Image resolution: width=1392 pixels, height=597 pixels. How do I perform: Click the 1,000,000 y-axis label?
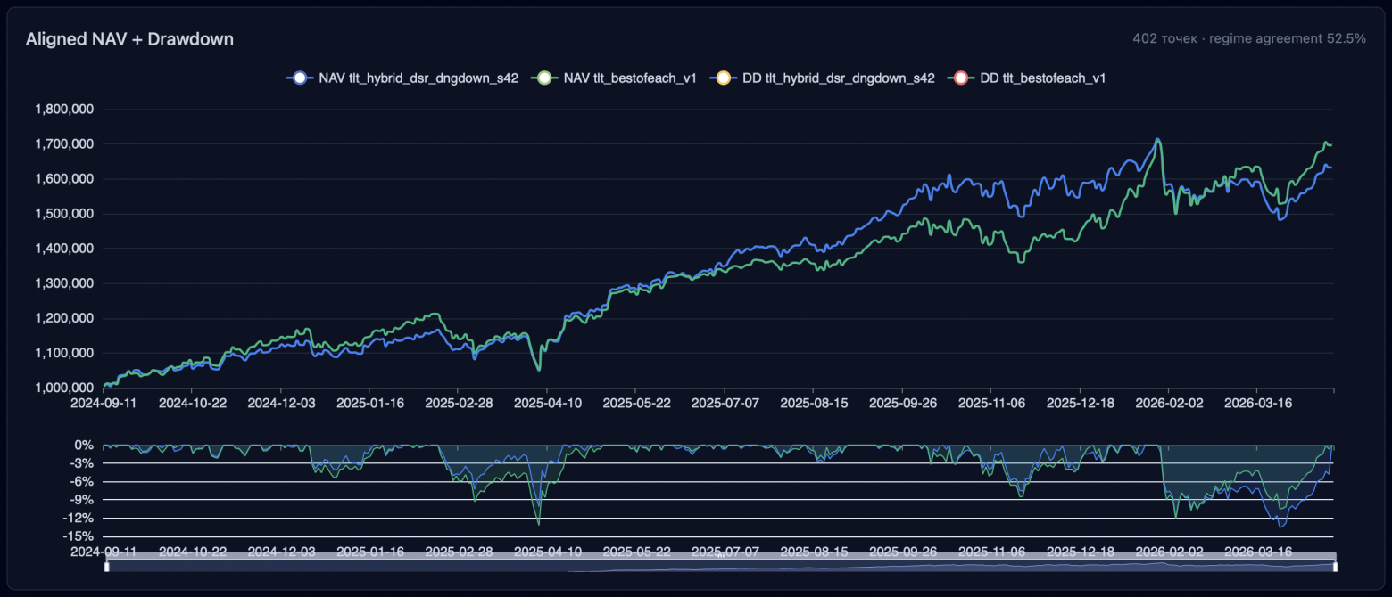coord(64,388)
